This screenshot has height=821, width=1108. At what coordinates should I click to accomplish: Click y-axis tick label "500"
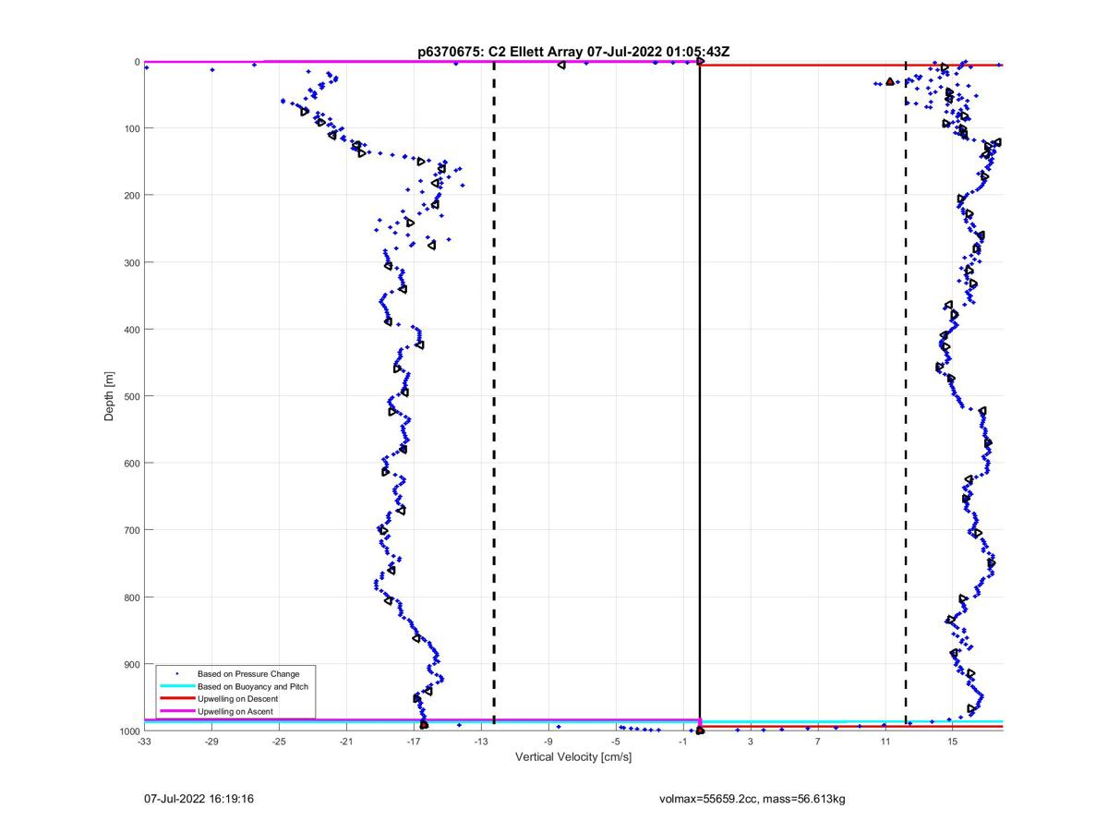[132, 396]
